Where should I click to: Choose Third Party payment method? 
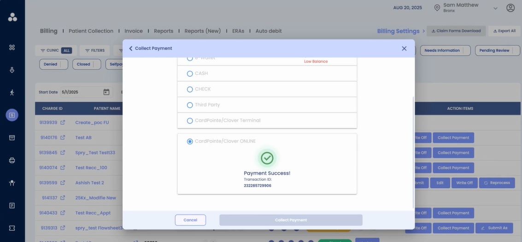[190, 105]
